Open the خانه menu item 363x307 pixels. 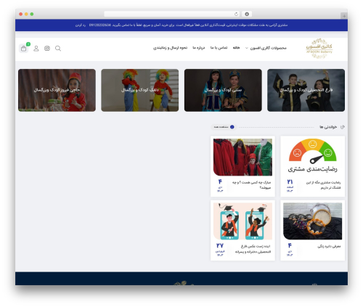pyautogui.click(x=236, y=48)
